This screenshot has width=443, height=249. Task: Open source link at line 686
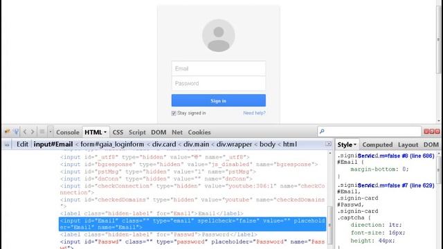[396, 156]
